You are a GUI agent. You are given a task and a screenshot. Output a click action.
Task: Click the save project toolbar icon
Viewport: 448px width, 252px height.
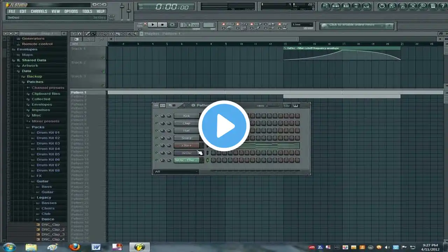[392, 6]
